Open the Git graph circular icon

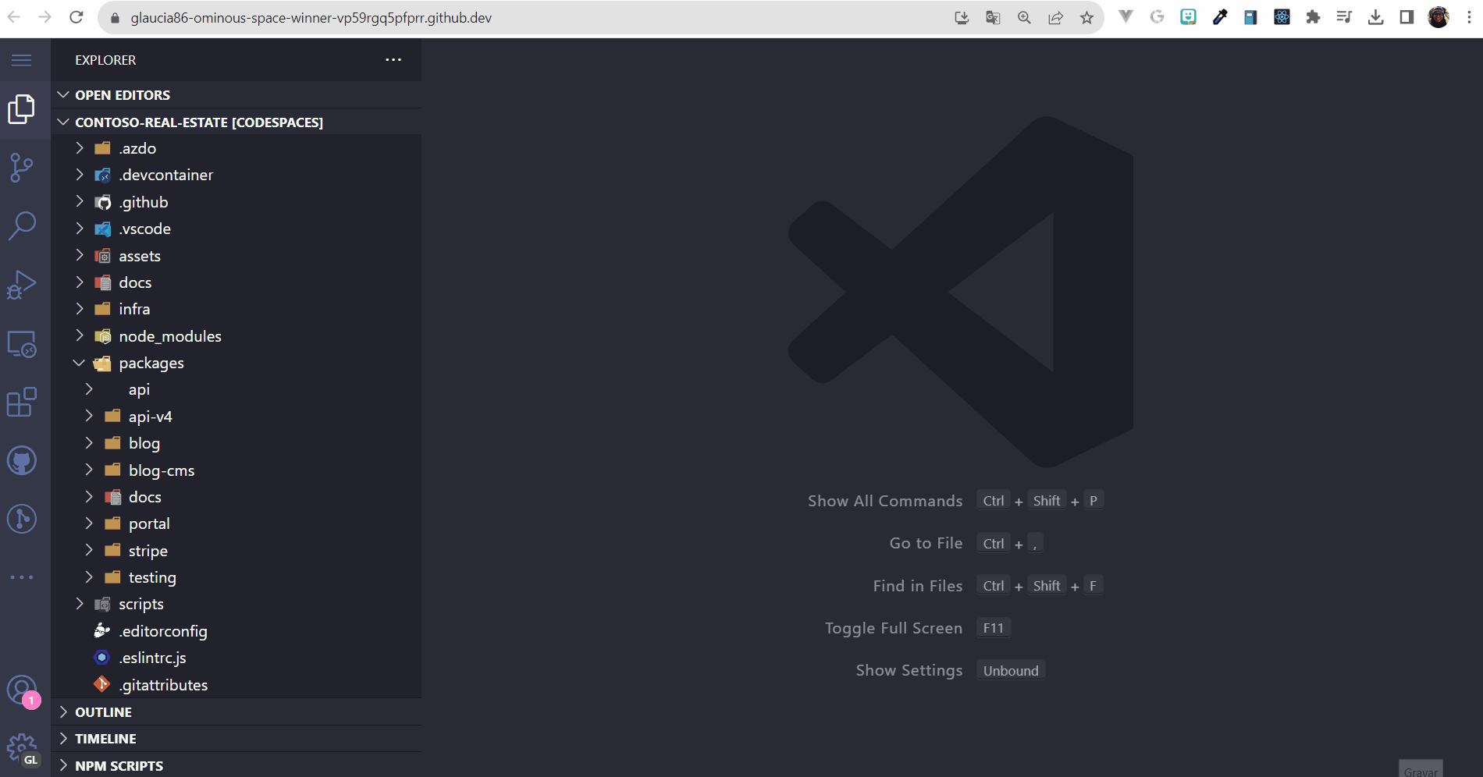22,519
